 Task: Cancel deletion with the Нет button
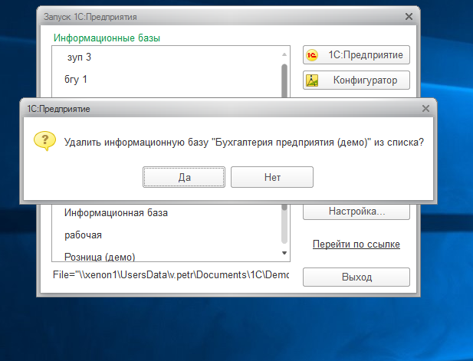click(x=272, y=177)
